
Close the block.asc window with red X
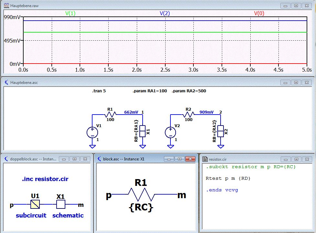pyautogui.click(x=190, y=159)
